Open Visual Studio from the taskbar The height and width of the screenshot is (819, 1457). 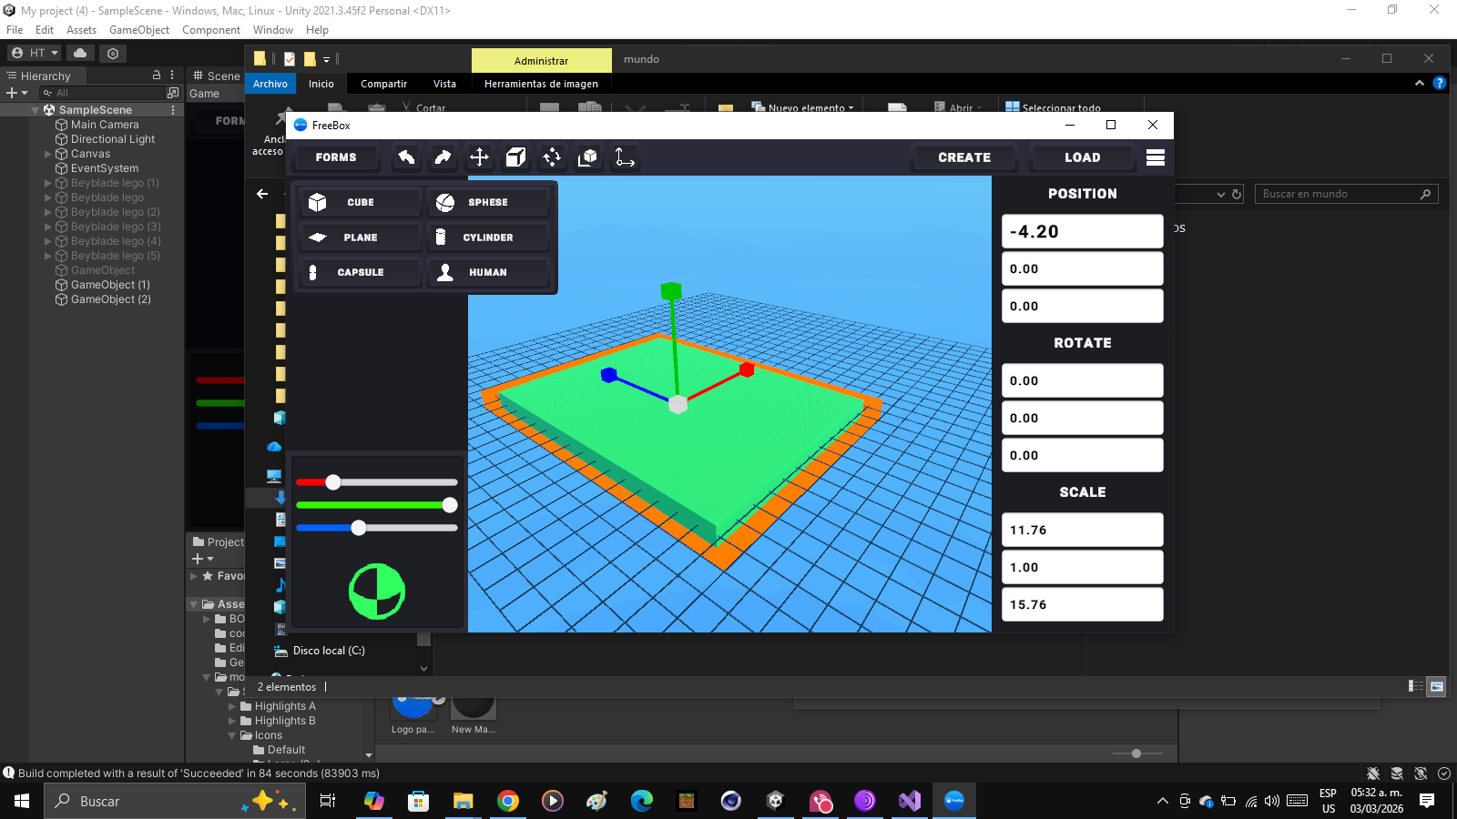909,801
